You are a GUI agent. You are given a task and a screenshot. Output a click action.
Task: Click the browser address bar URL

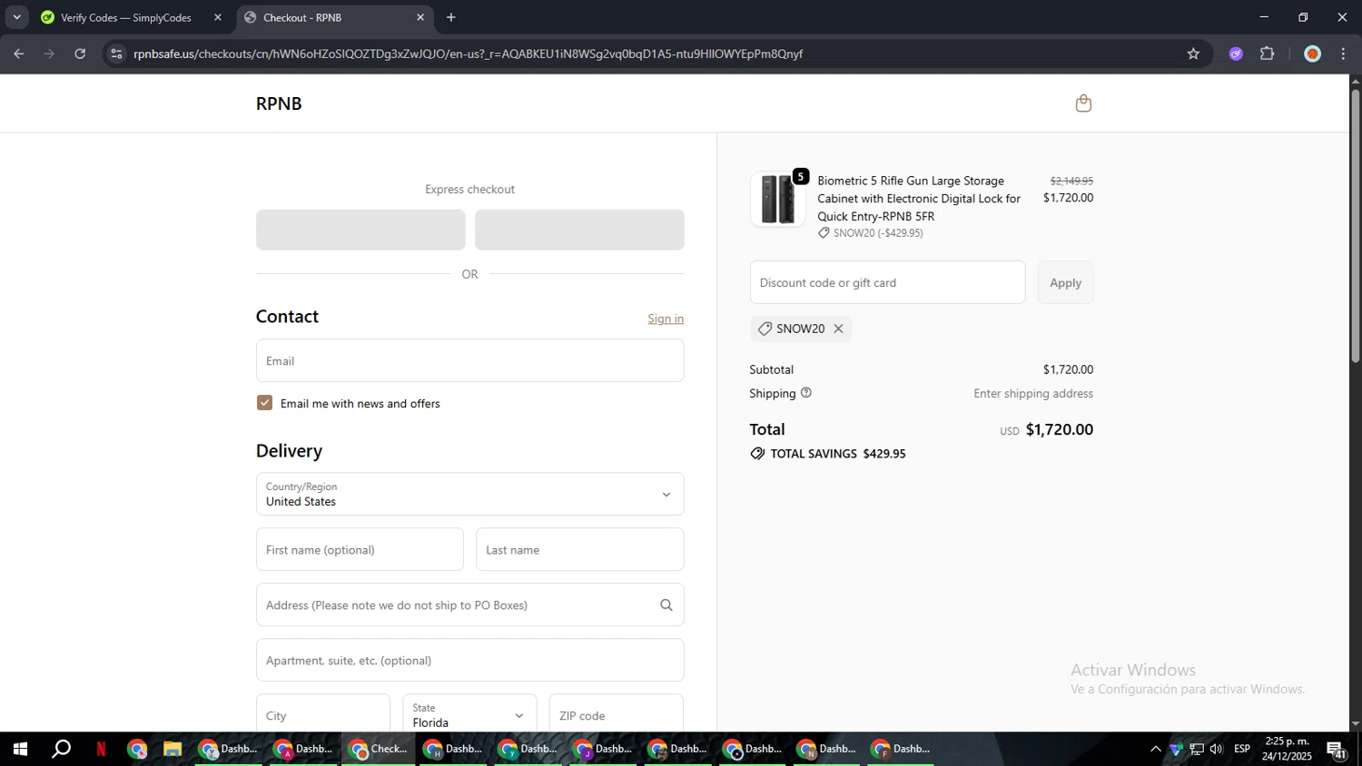pyautogui.click(x=468, y=54)
